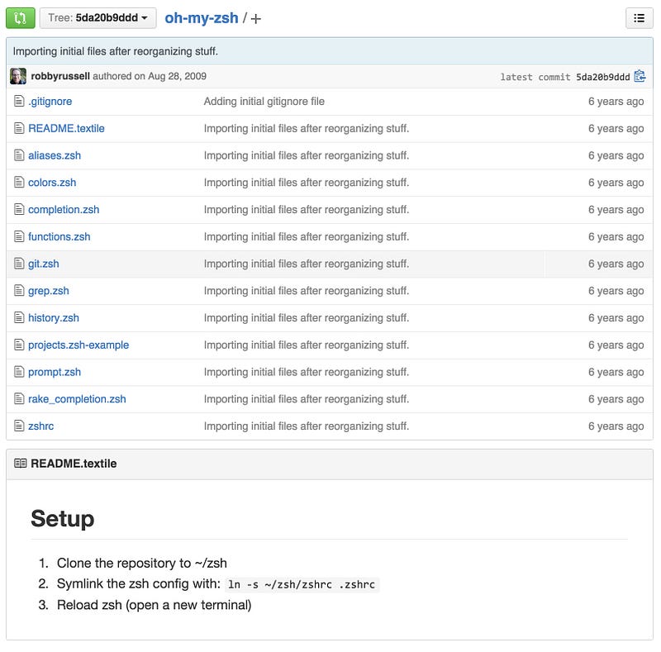Open the 'Adding initial gitignore file' commit message
661x652 pixels.
pos(264,102)
